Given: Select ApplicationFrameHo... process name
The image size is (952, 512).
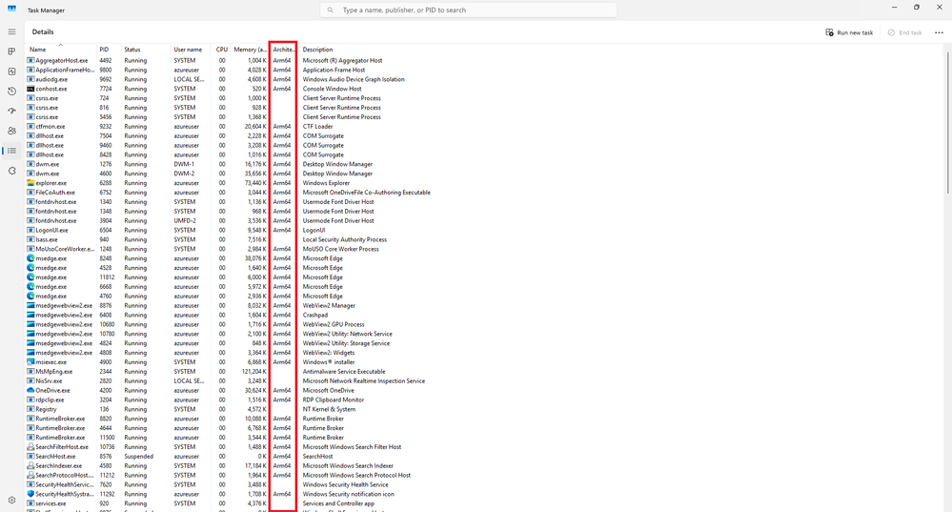Looking at the screenshot, I should [65, 70].
